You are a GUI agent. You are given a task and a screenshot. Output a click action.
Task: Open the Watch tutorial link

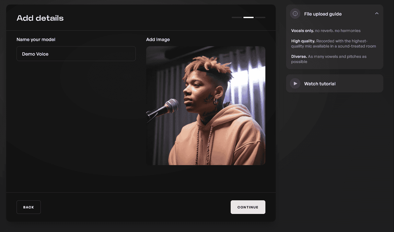coord(320,84)
